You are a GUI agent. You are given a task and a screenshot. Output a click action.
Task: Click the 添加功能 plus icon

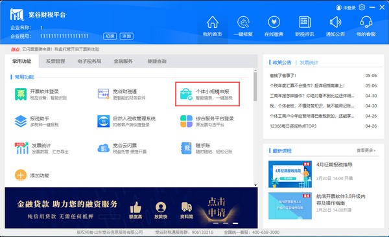click(21, 175)
